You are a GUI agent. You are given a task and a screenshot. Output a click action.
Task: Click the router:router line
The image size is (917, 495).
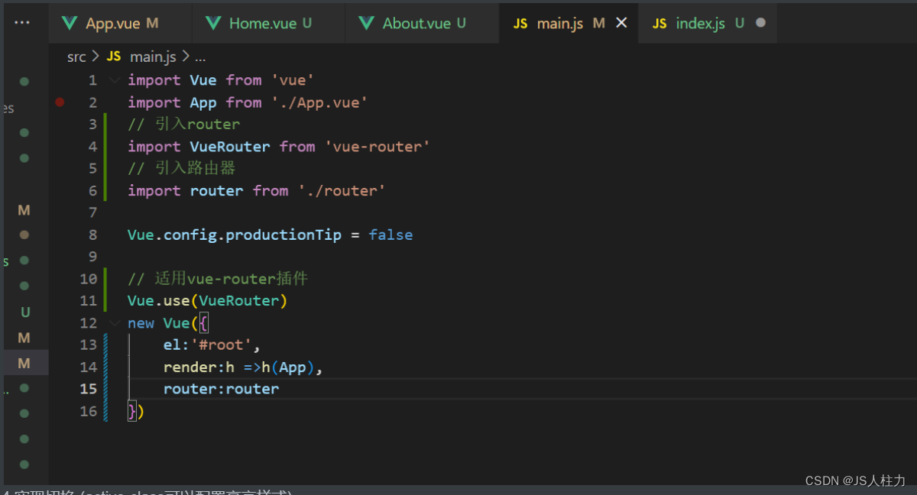pyautogui.click(x=221, y=389)
